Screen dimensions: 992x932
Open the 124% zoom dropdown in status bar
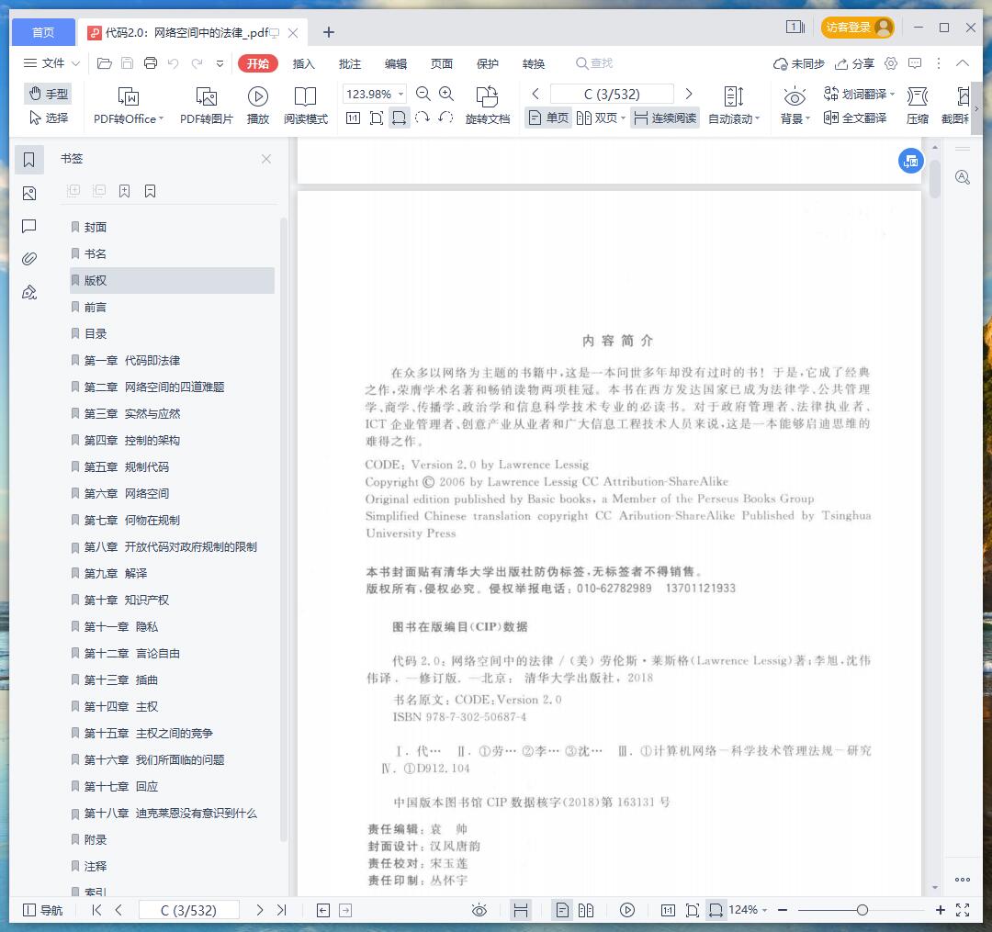pyautogui.click(x=748, y=910)
